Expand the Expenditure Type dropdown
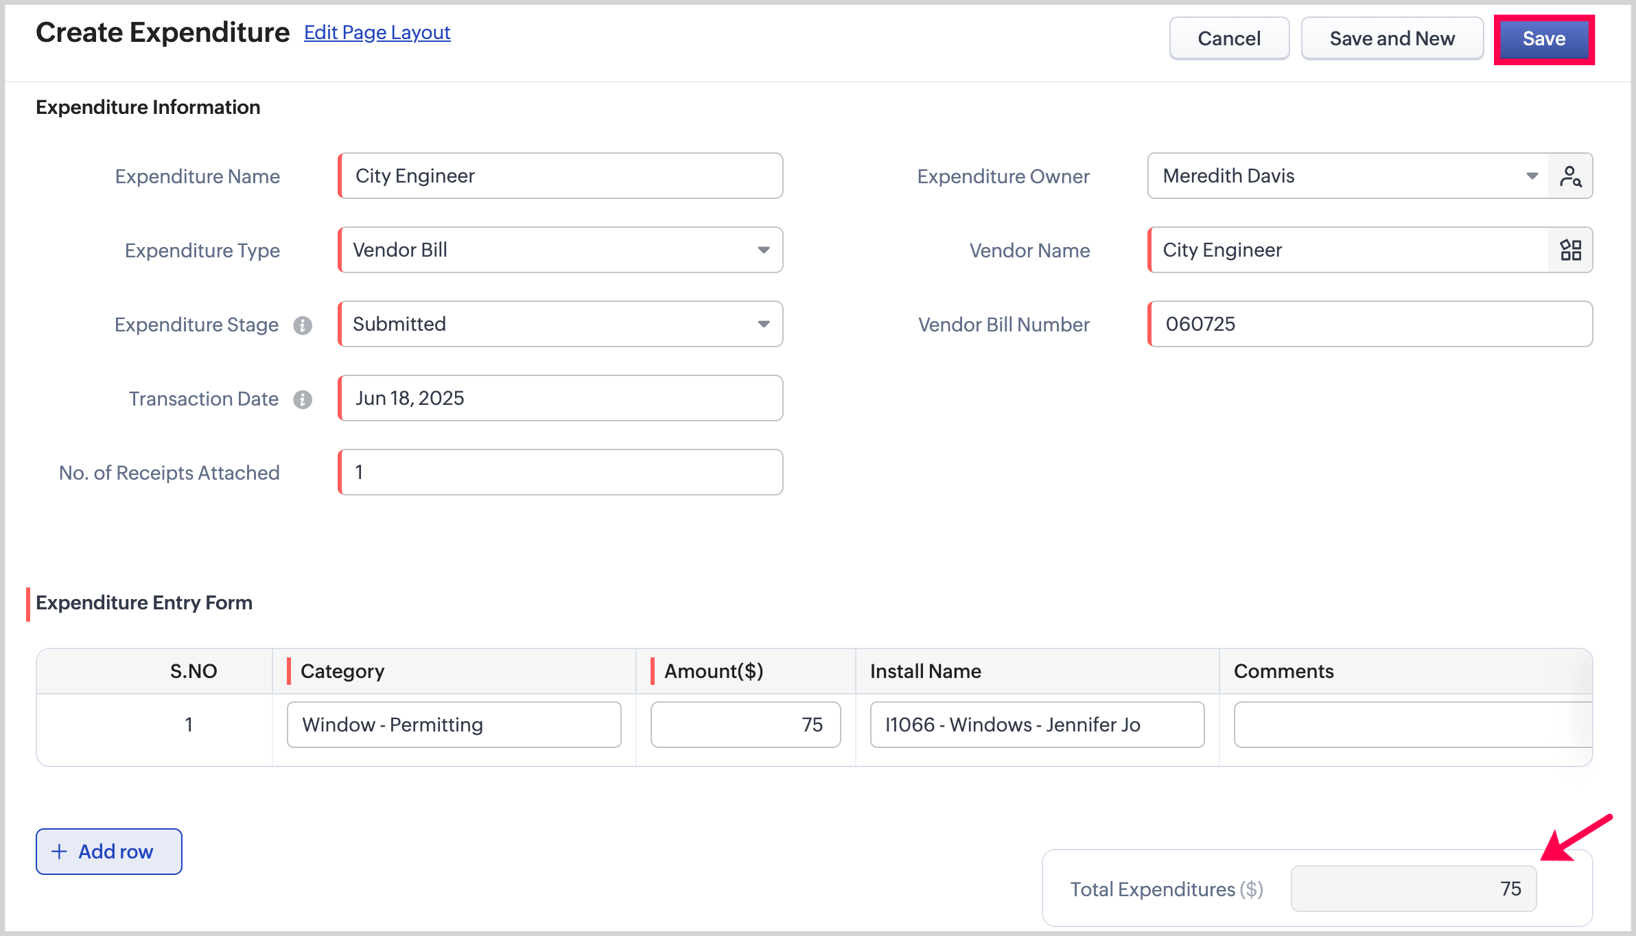 click(x=763, y=250)
